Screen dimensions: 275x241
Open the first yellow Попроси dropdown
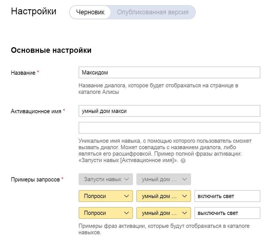[x=106, y=196]
